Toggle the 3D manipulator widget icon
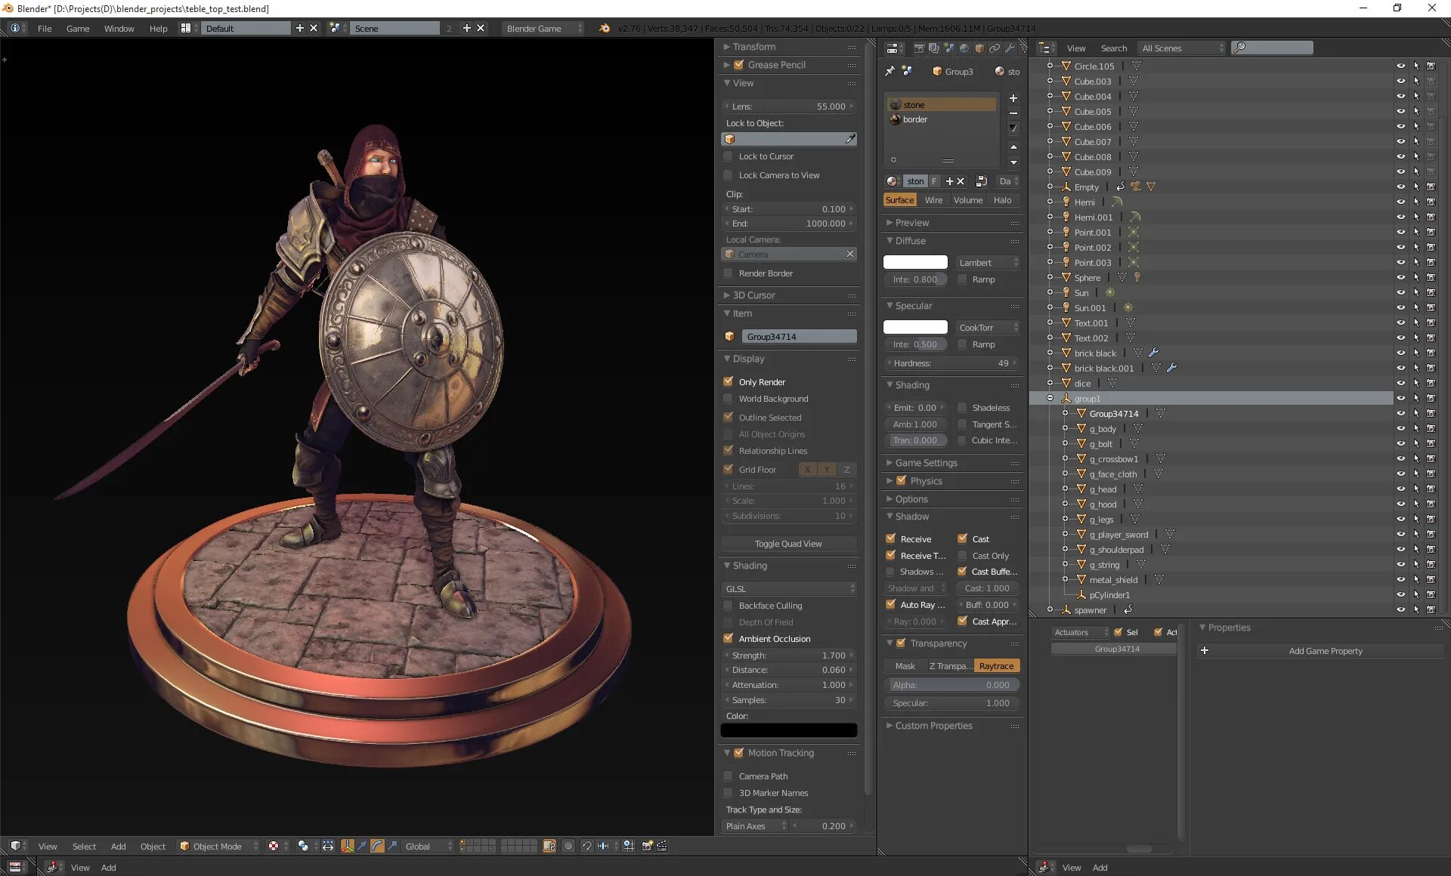The width and height of the screenshot is (1451, 876). 347,846
